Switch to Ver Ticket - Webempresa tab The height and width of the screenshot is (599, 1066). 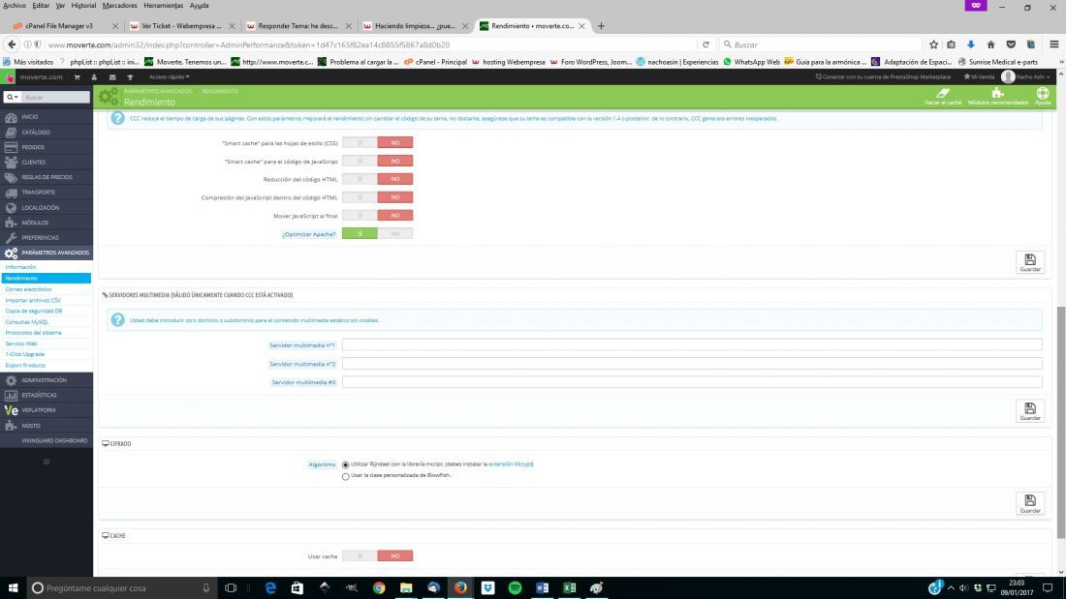181,26
